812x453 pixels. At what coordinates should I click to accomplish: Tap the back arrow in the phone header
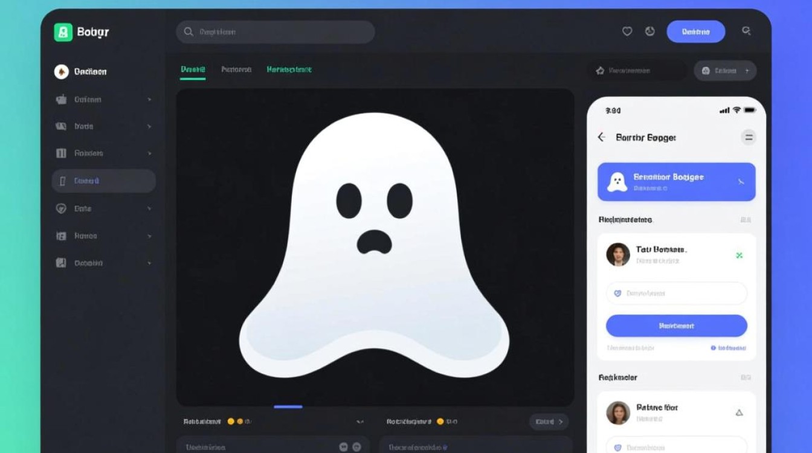602,137
